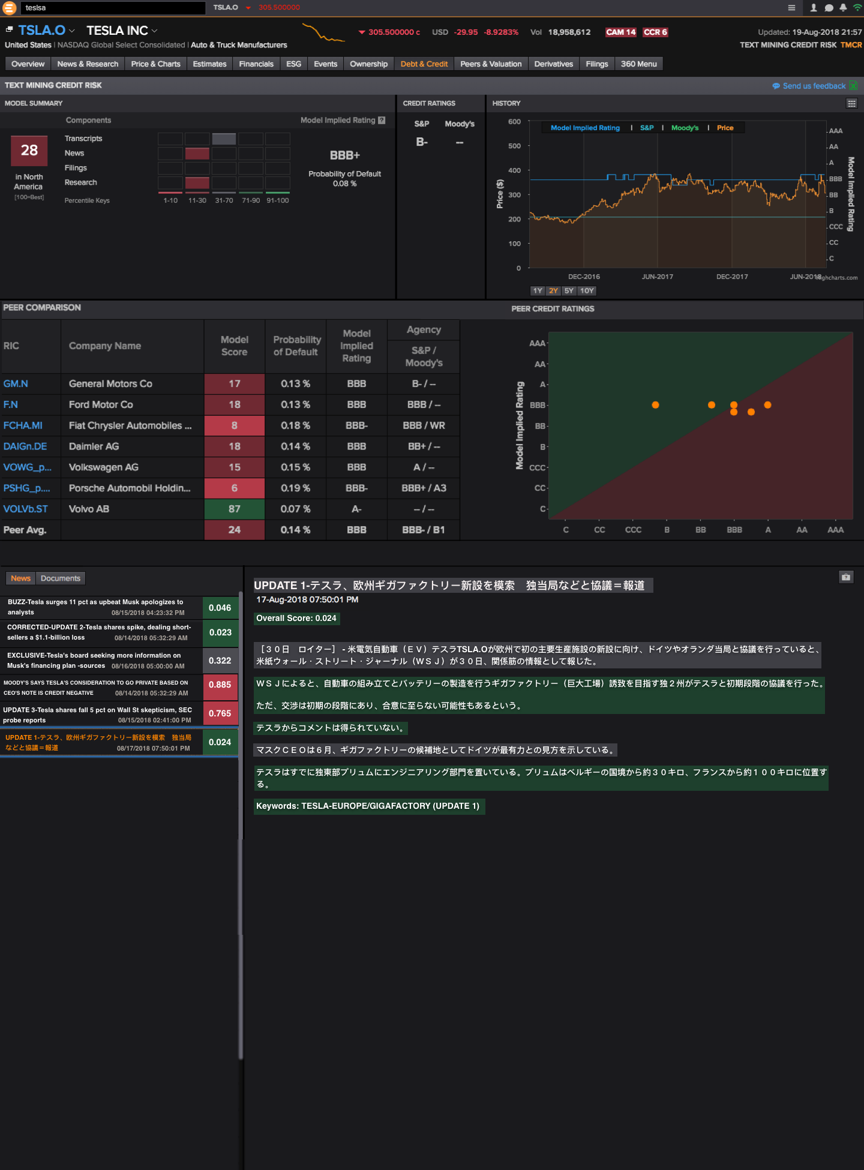Click the Model Implied Rating help question icon
The height and width of the screenshot is (1170, 864).
coord(382,120)
